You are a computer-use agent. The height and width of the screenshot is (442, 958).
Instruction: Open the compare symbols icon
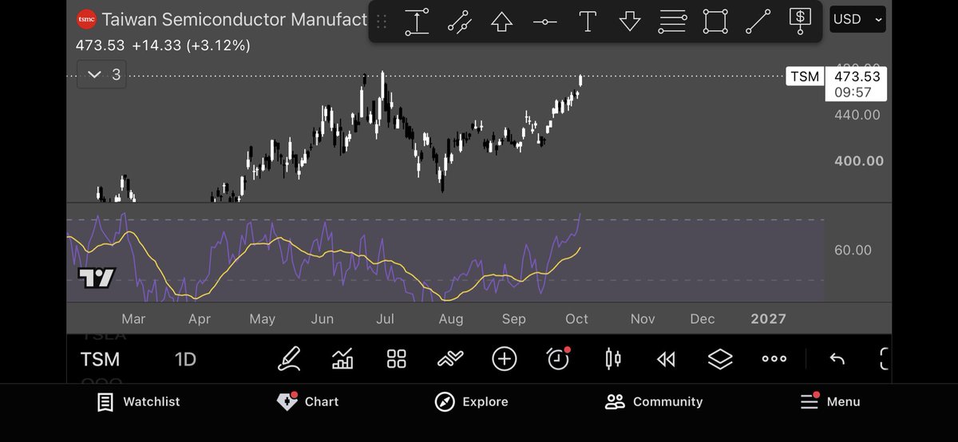point(451,360)
